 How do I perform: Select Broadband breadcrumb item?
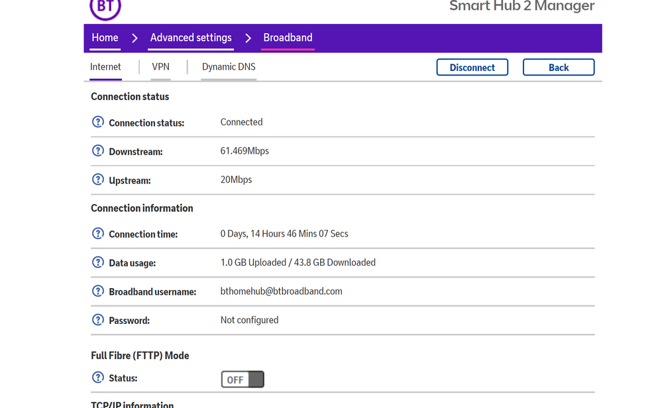tap(288, 38)
